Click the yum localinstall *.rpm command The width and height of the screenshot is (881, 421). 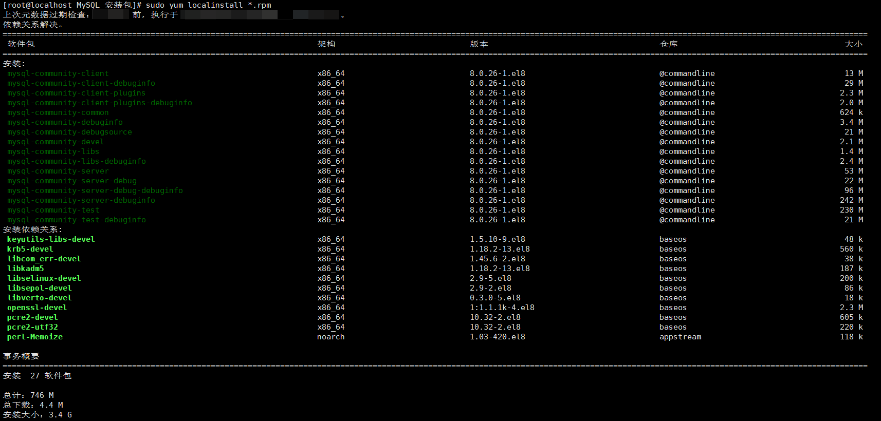221,5
